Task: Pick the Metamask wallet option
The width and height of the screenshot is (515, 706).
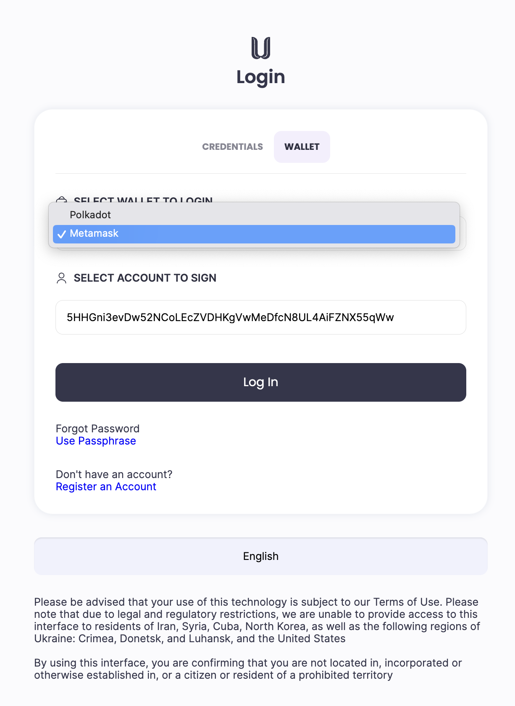Action: point(94,234)
